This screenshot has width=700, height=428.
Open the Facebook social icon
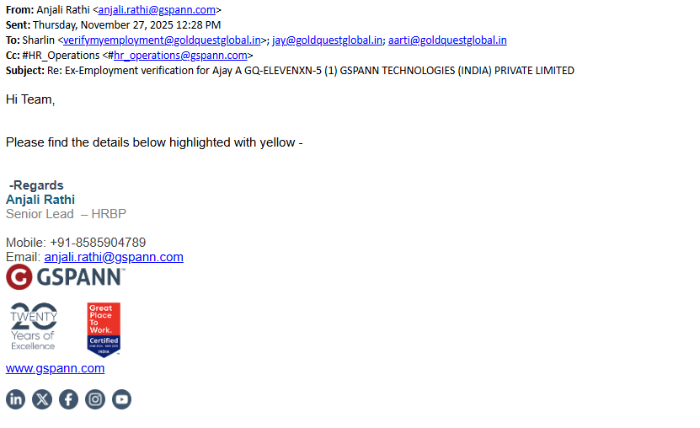pyautogui.click(x=68, y=399)
